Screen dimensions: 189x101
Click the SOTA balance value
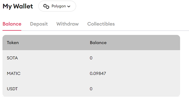tap(91, 58)
